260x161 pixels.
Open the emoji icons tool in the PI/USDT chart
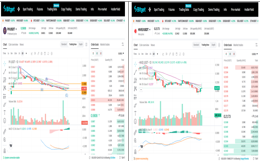click(x=5, y=120)
